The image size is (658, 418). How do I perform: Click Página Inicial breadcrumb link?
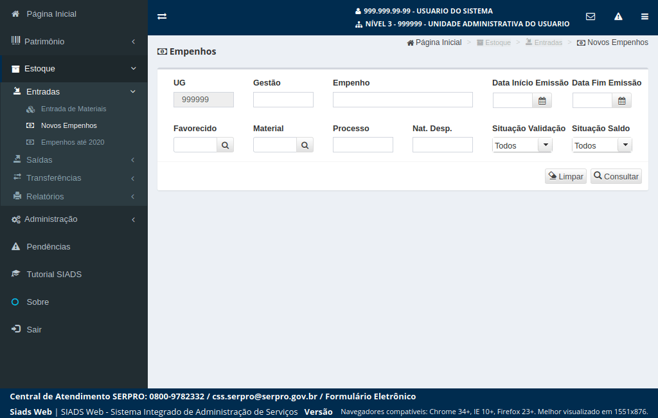[x=438, y=42]
